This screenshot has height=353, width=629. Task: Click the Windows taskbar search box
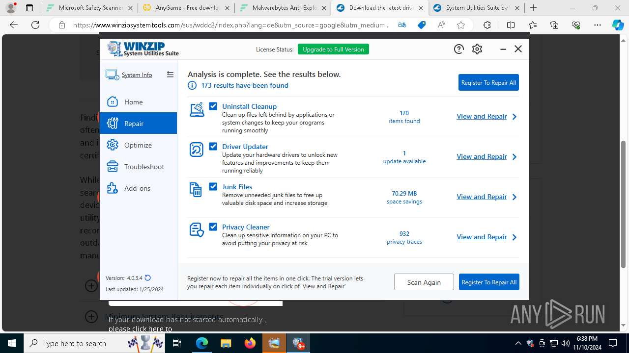[93, 343]
